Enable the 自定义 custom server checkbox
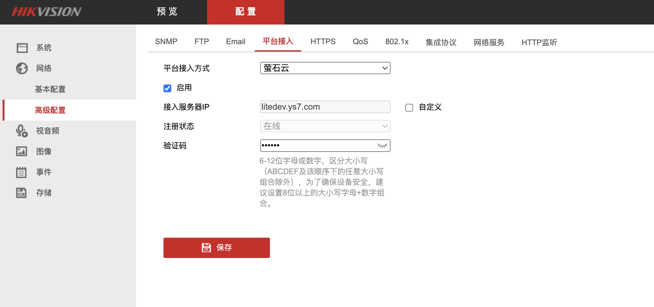Image resolution: width=654 pixels, height=307 pixels. pos(409,108)
